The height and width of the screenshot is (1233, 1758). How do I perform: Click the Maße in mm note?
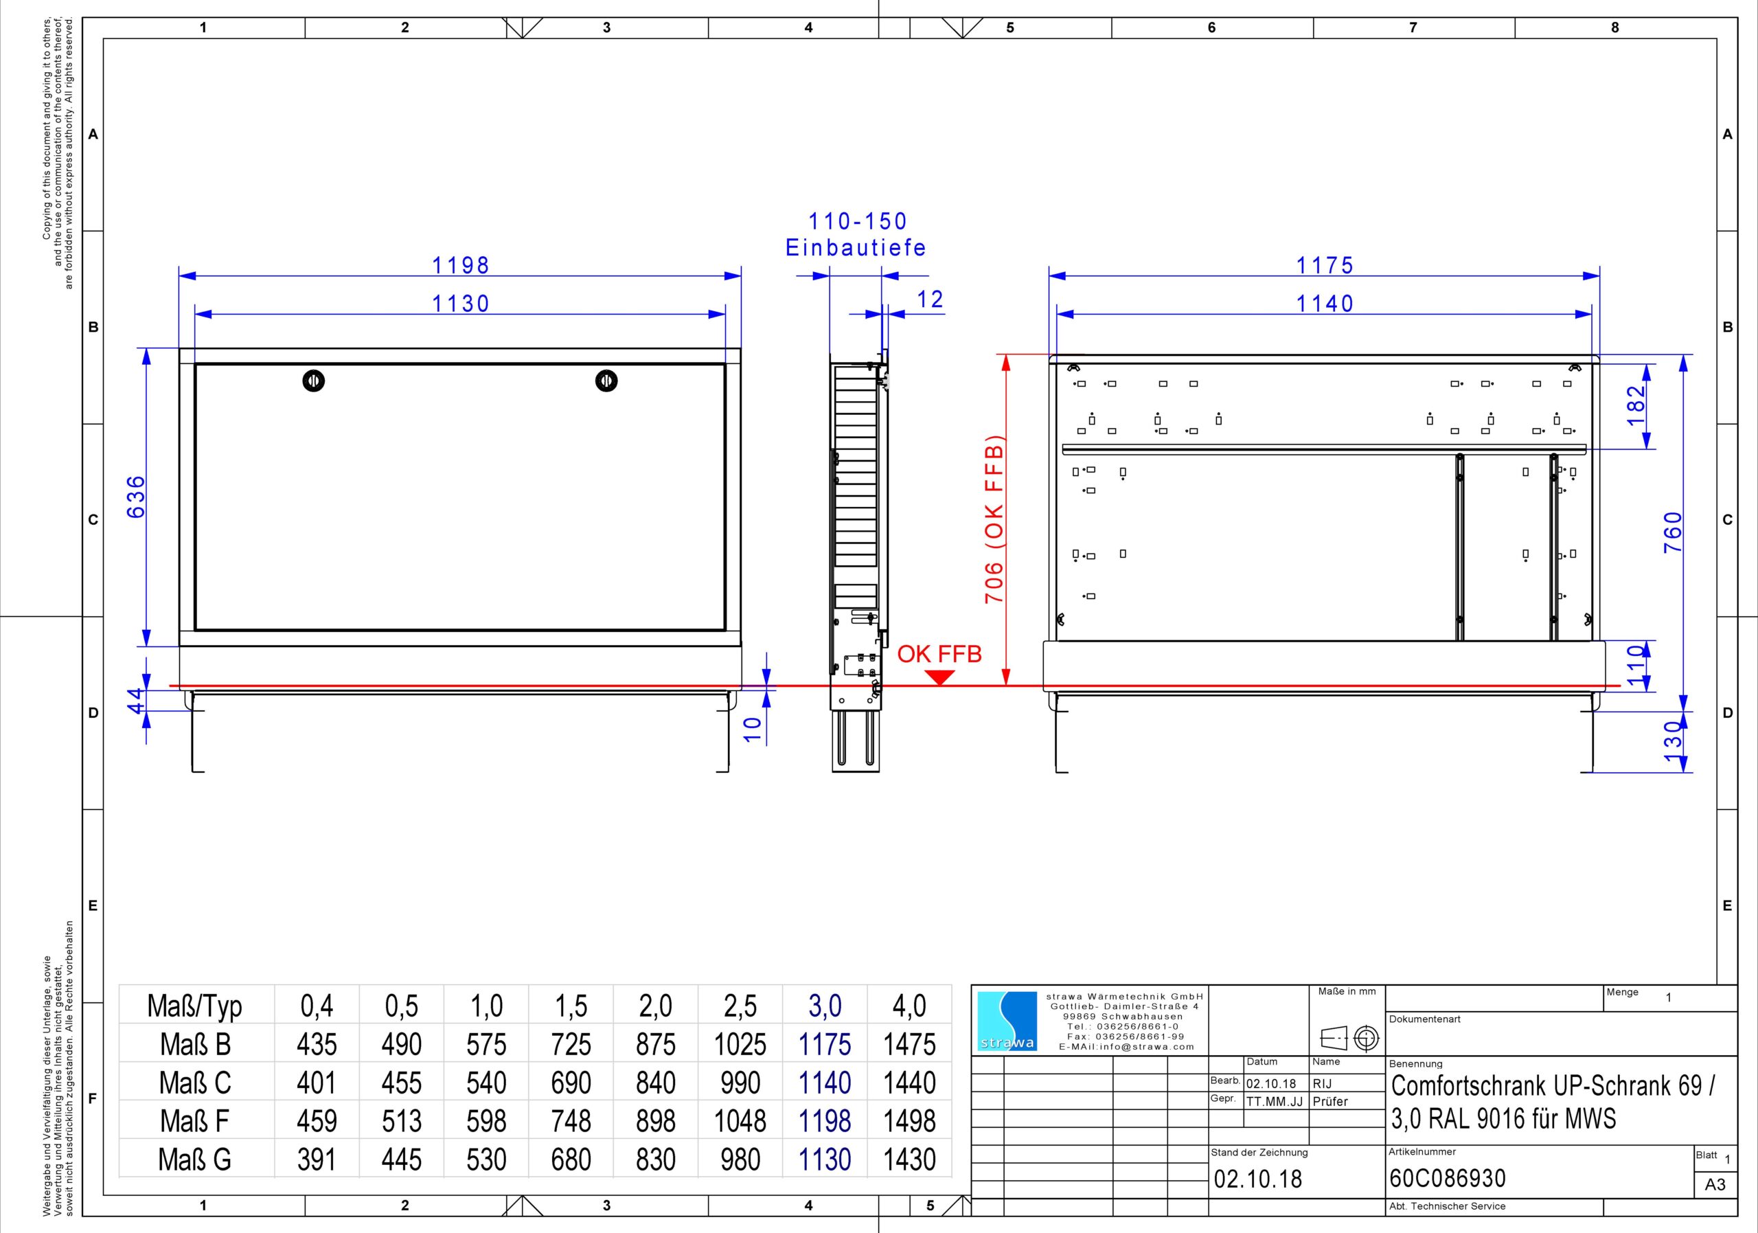[x=1347, y=992]
